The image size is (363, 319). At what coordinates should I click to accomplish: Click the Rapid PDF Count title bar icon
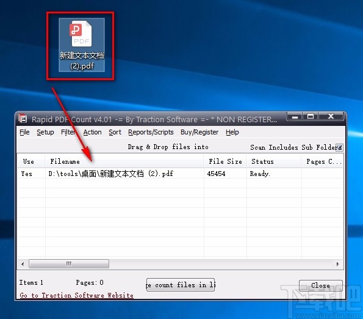click(23, 119)
